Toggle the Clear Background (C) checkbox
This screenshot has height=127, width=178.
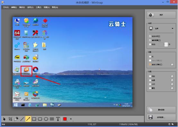click(x=150, y=40)
